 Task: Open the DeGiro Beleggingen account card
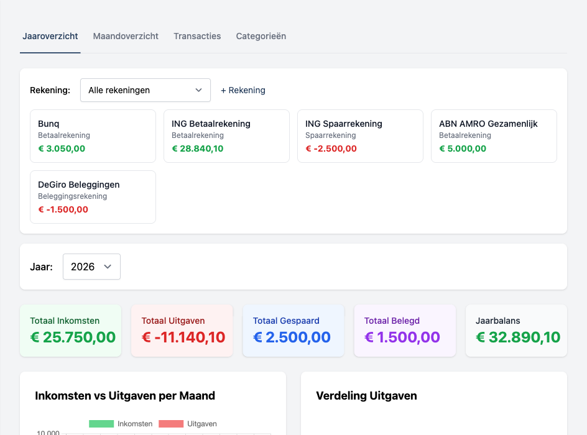coord(93,197)
